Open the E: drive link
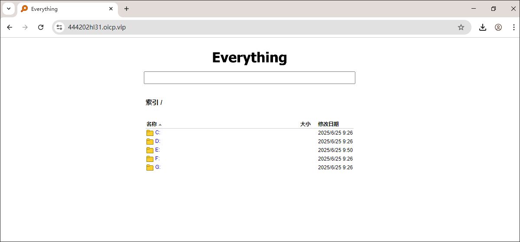 pyautogui.click(x=158, y=150)
